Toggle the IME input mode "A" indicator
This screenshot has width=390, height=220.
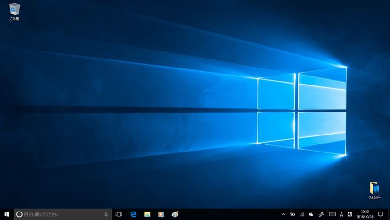pos(341,214)
